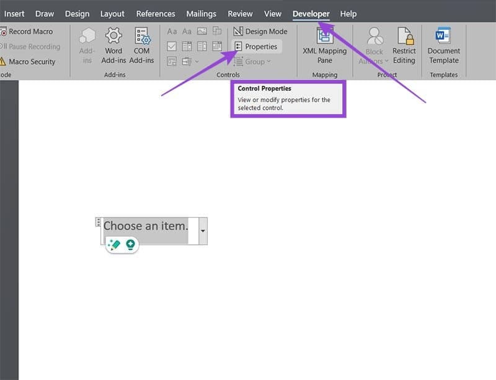Click the Plain Text content control icon
This screenshot has height=380, width=496.
click(x=187, y=32)
